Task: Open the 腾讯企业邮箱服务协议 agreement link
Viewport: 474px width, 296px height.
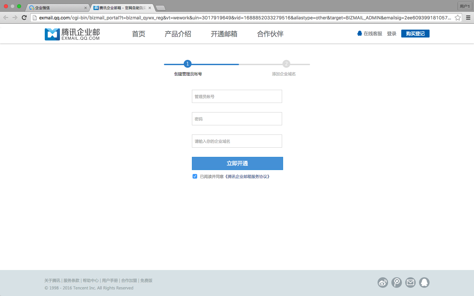Action: [x=248, y=177]
